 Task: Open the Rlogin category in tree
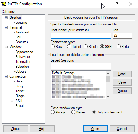pos(20,96)
